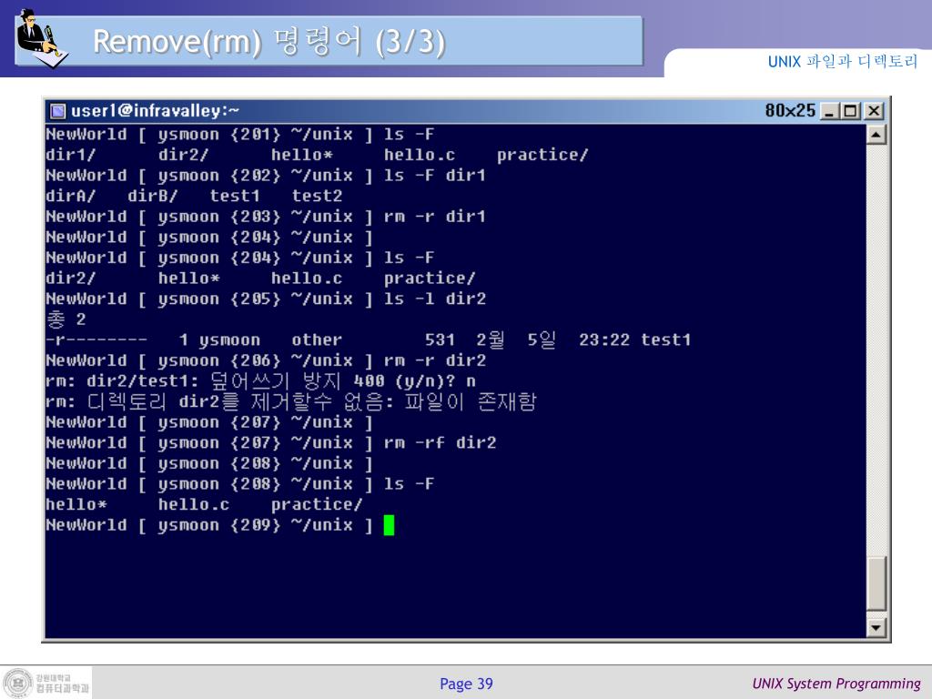
Task: Click the '23:22' time in file listing
Action: click(604, 340)
